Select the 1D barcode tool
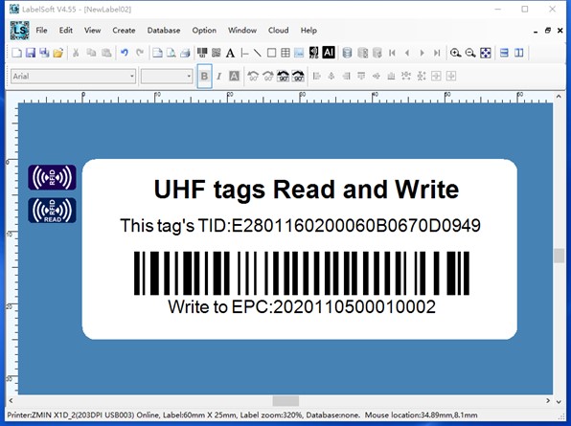This screenshot has height=426, width=571. pos(202,53)
